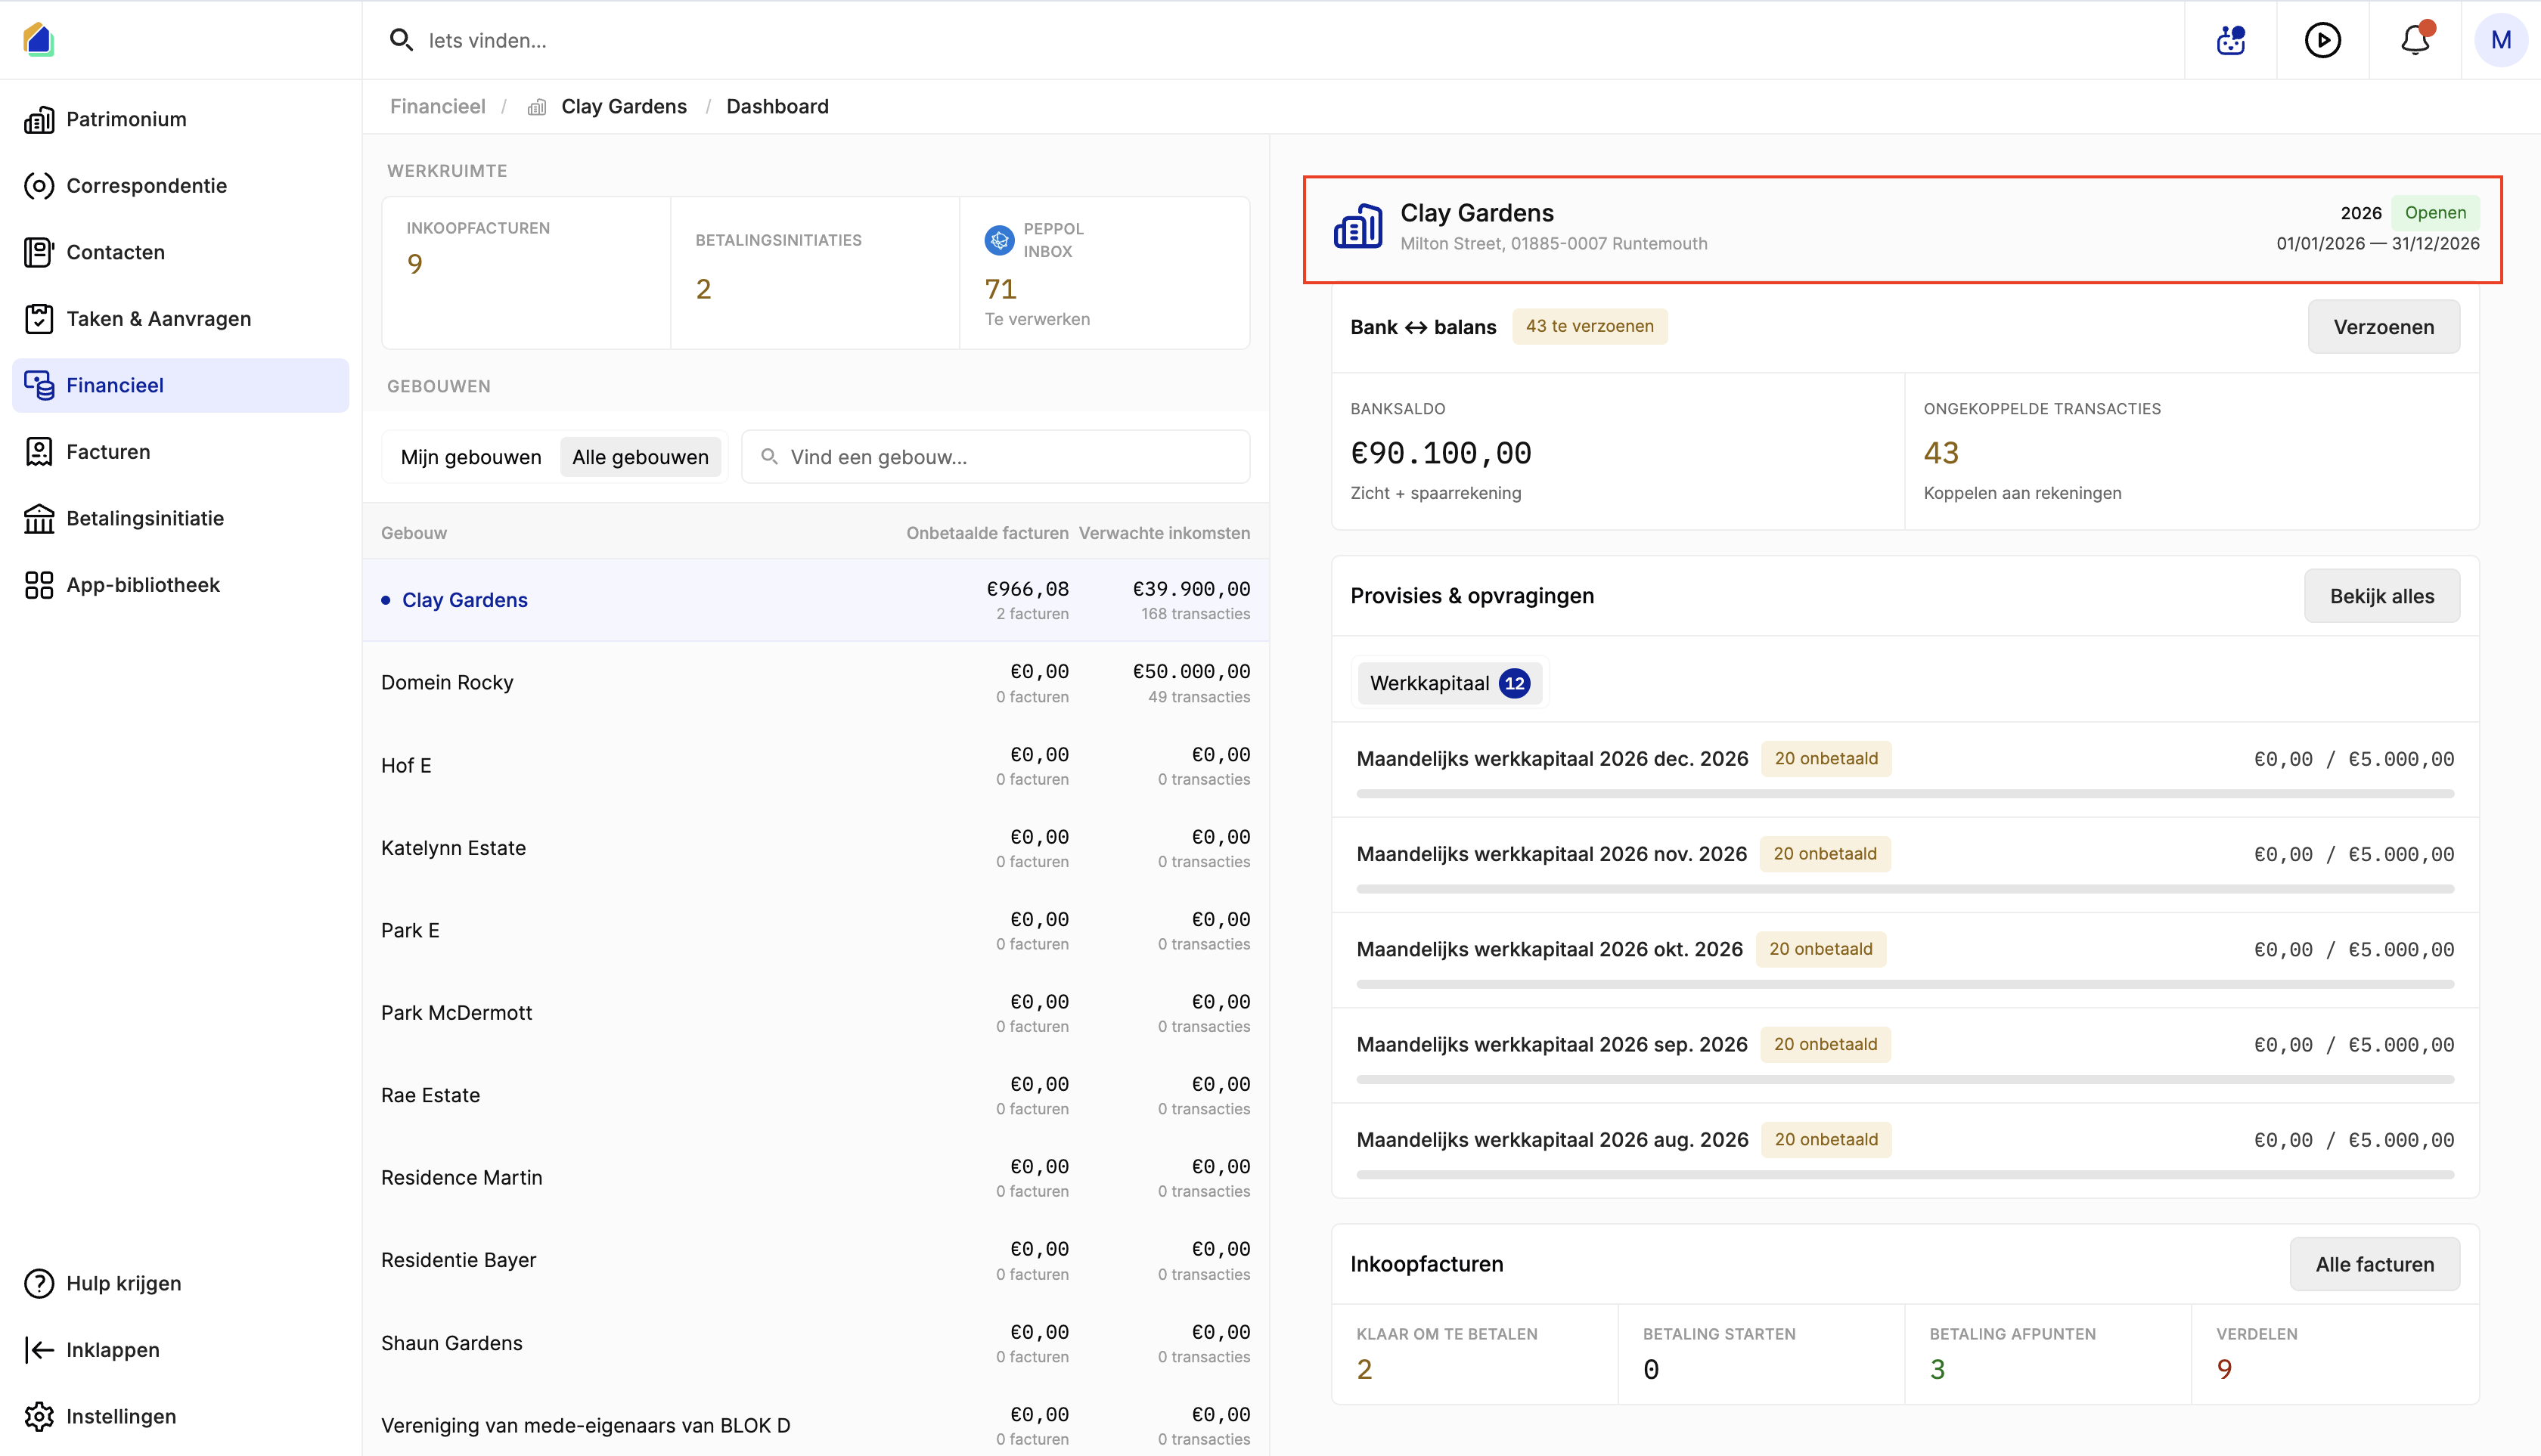Select Katelynn Estate building row

tap(815, 848)
